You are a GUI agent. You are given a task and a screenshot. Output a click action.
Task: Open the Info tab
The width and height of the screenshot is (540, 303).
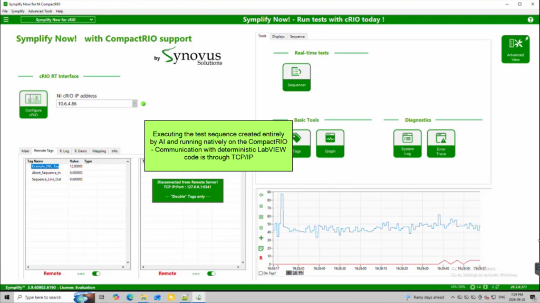click(114, 151)
